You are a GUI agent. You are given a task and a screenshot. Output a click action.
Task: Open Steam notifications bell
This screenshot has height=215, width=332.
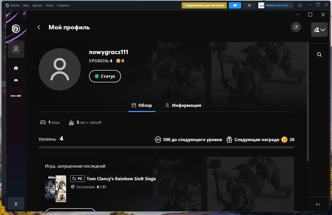[249, 5]
